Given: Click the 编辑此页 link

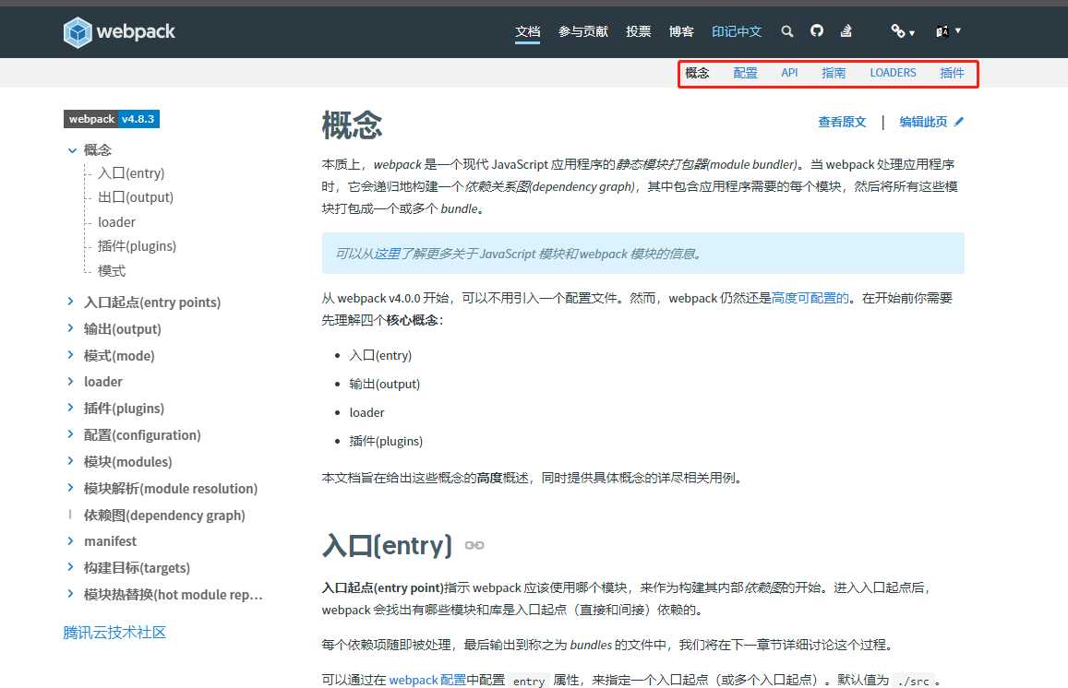Looking at the screenshot, I should (x=923, y=122).
